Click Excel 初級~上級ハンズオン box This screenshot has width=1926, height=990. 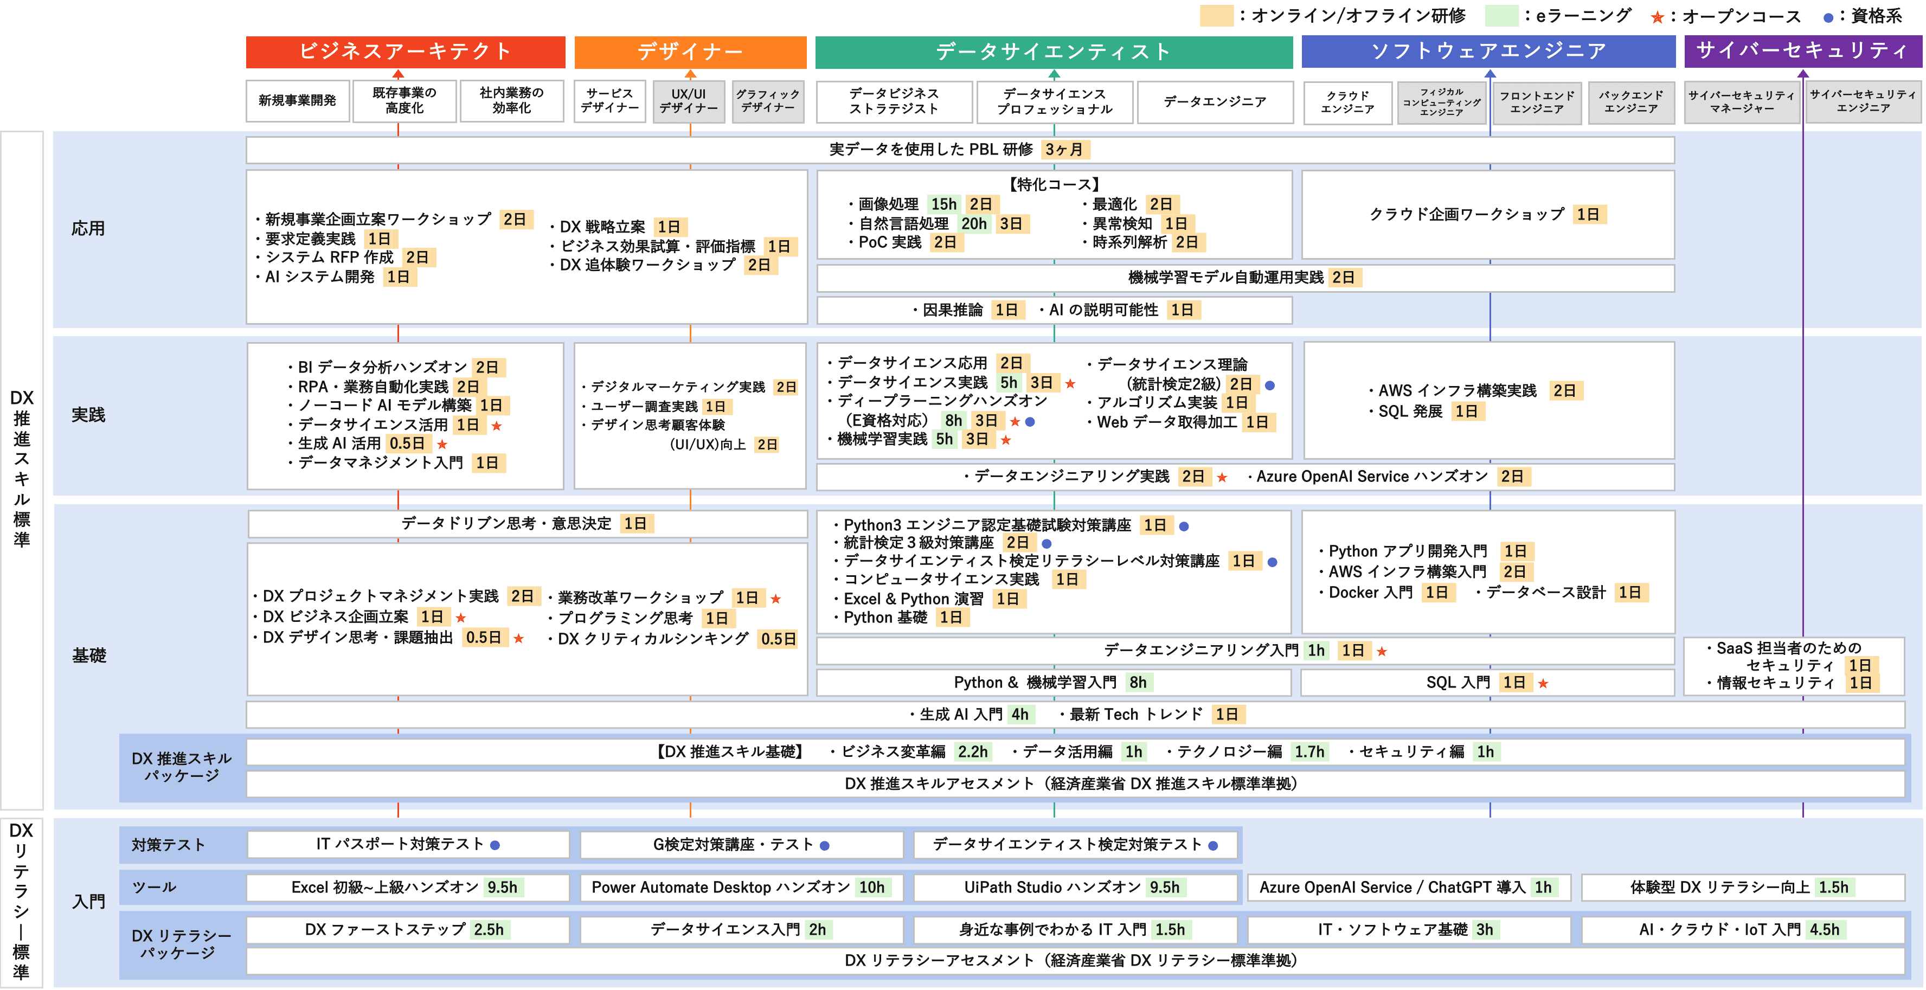pyautogui.click(x=407, y=888)
